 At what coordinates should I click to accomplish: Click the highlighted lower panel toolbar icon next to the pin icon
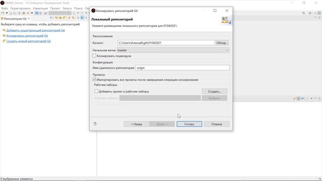298,99
